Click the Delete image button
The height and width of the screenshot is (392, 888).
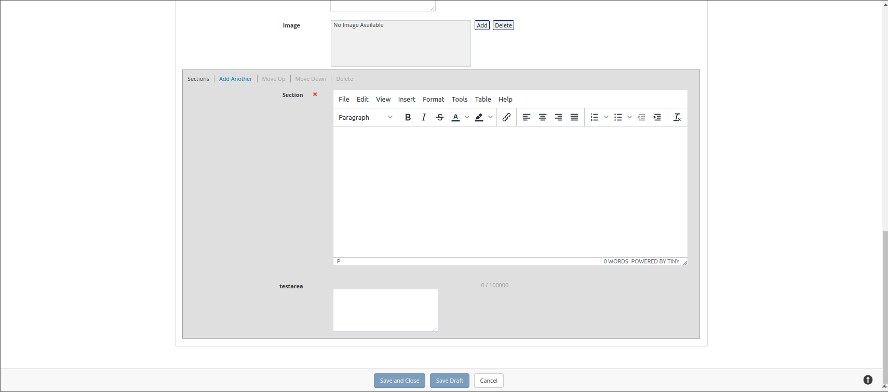point(503,25)
